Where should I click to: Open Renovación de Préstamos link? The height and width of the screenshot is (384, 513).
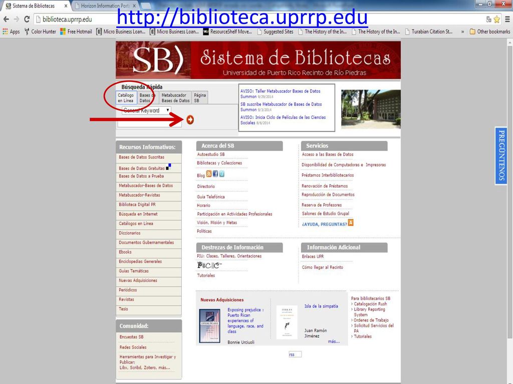pos(325,186)
